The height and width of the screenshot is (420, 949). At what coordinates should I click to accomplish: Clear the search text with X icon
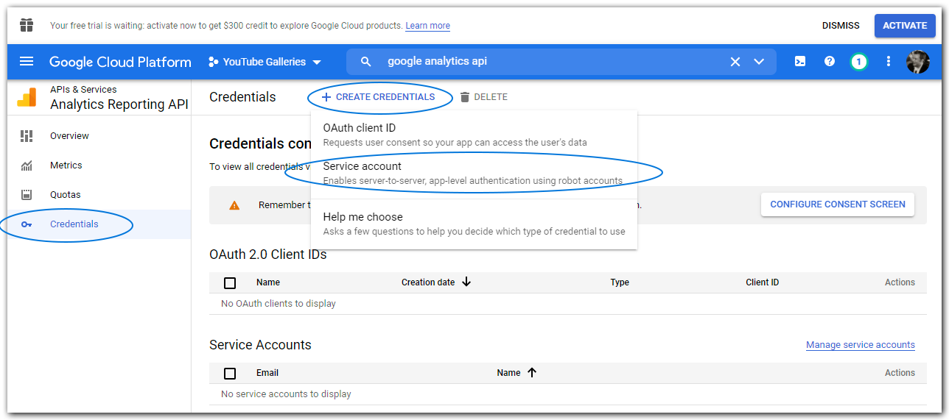[x=735, y=62]
